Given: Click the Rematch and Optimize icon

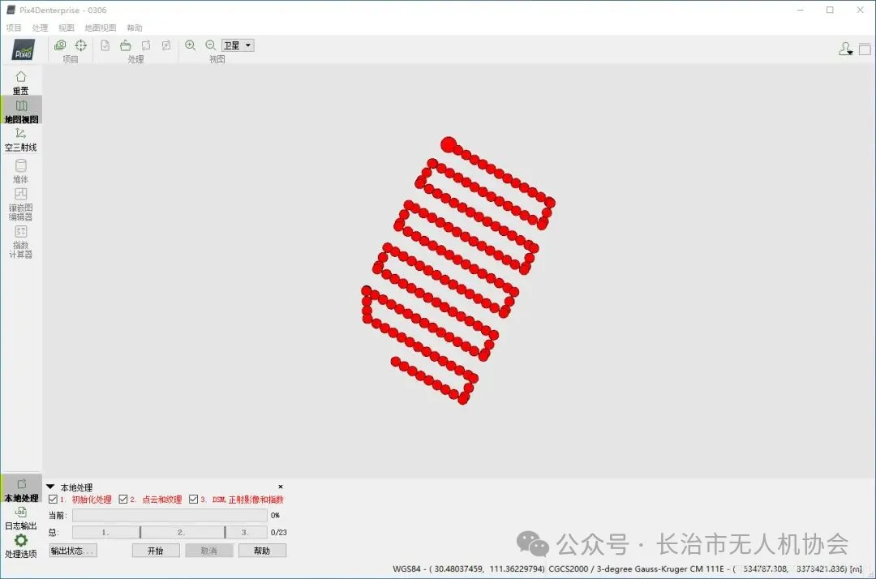Looking at the screenshot, I should [x=166, y=45].
